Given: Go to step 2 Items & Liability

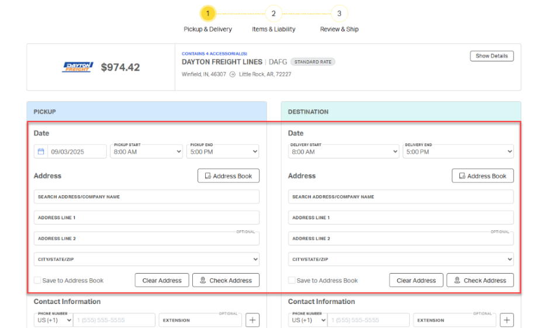Looking at the screenshot, I should coord(273,13).
